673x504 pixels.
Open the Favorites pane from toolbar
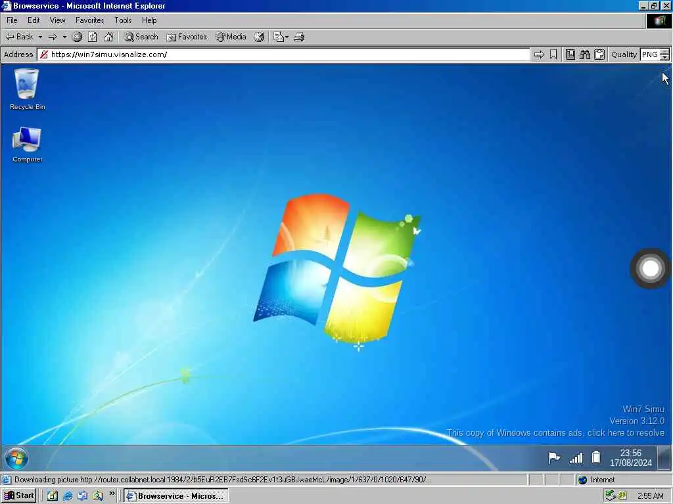pyautogui.click(x=187, y=37)
